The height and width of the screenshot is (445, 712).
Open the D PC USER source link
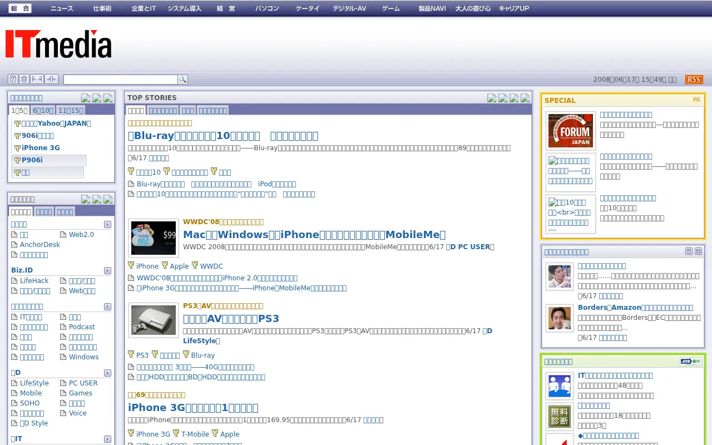pos(470,246)
